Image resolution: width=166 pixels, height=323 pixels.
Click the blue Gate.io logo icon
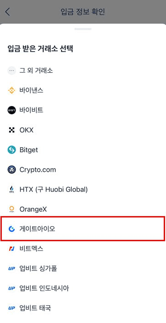(11, 229)
